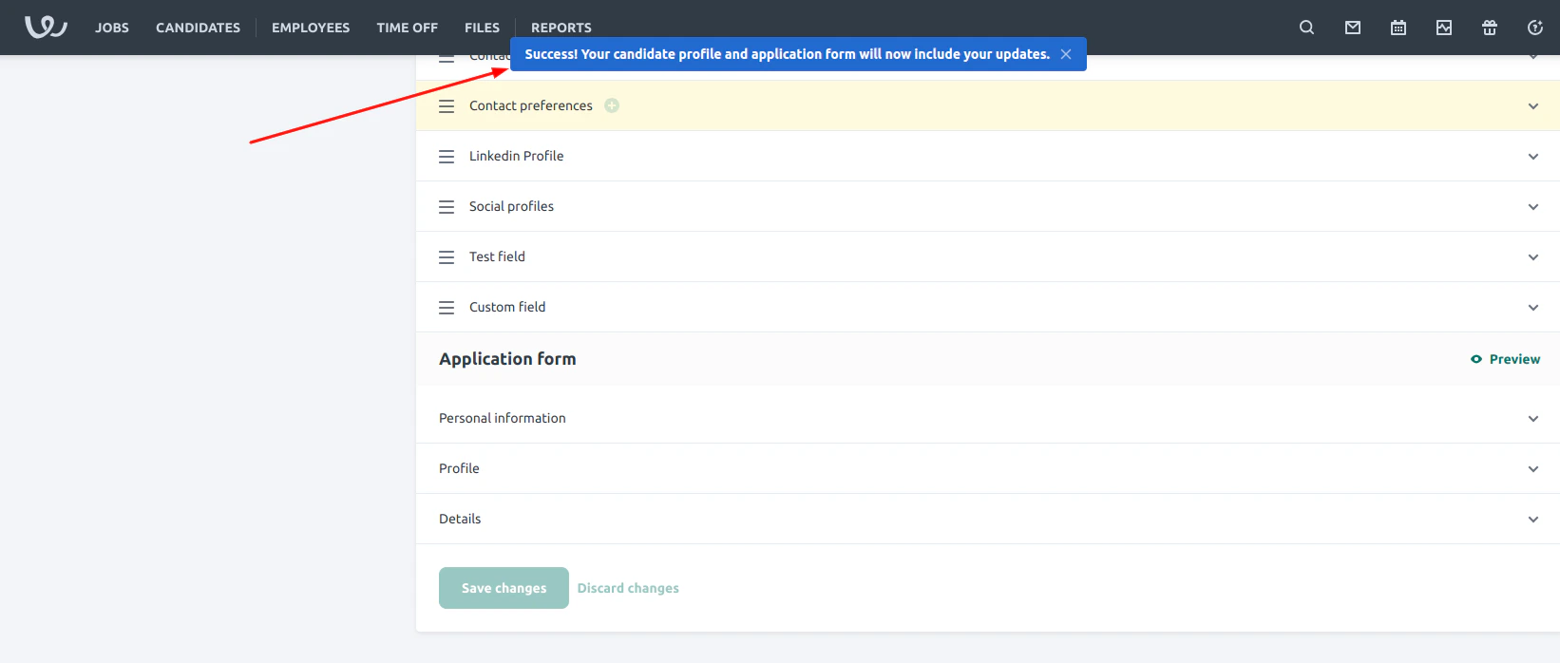Click the Discard changes link
The width and height of the screenshot is (1560, 663).
pos(628,588)
